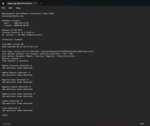Click the rootkit version line
The image size is (150, 126).
coord(16,25)
